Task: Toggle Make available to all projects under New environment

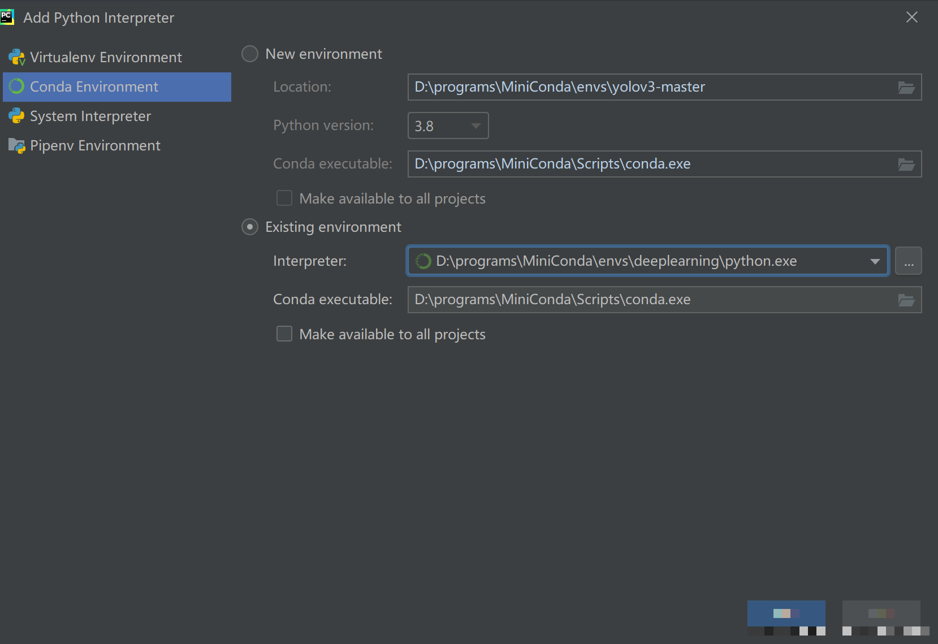Action: tap(284, 198)
